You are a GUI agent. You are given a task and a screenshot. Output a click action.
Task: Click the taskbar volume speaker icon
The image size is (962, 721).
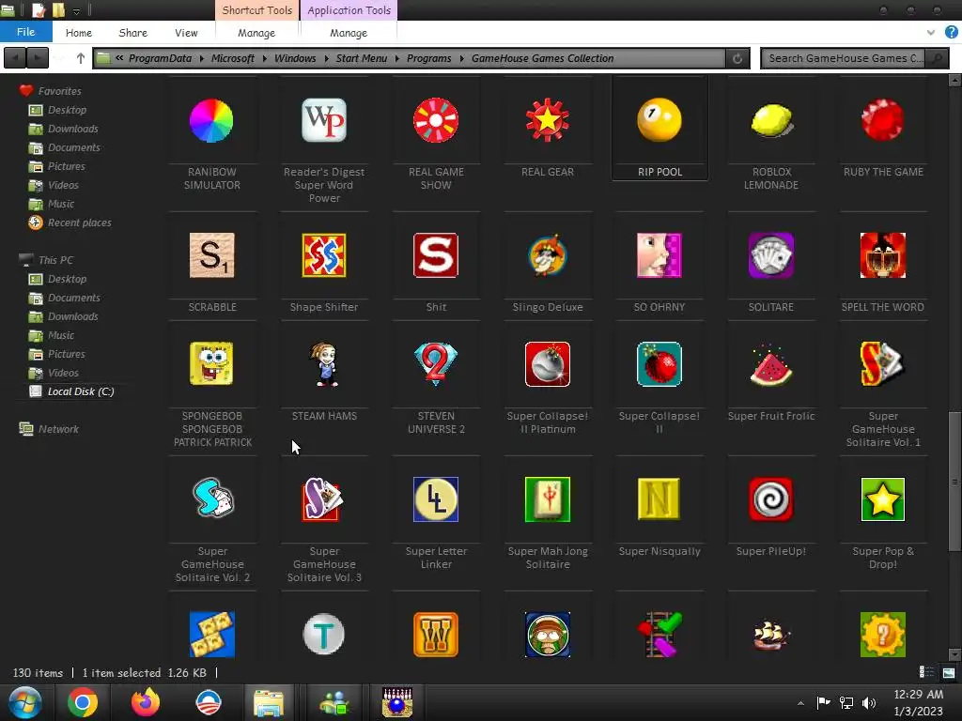point(869,702)
